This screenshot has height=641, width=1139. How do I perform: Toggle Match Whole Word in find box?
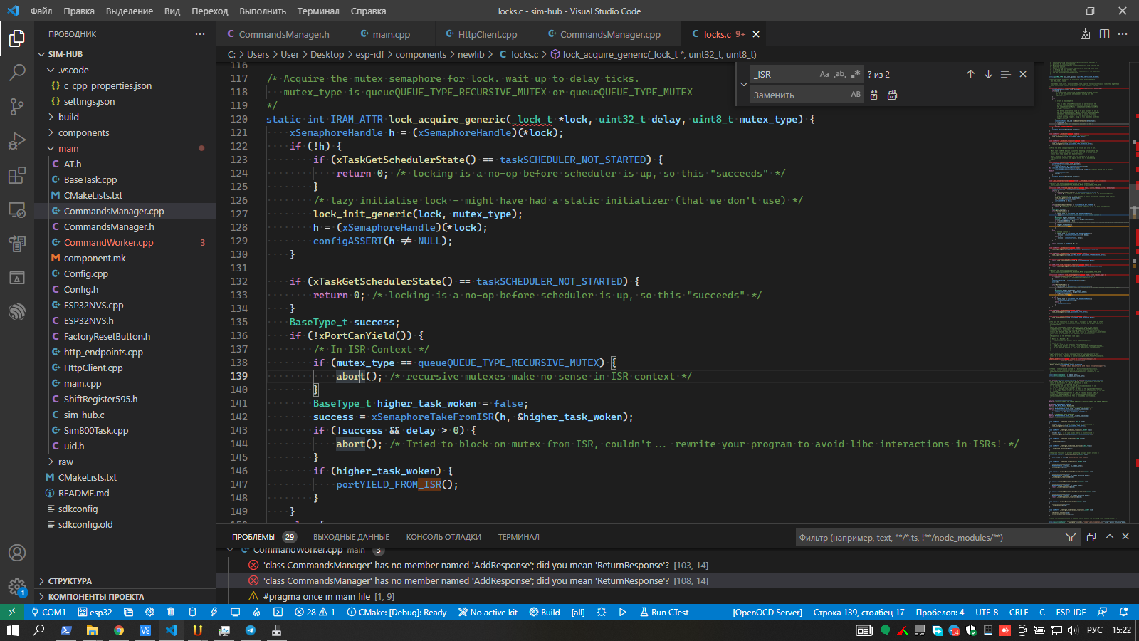pyautogui.click(x=840, y=74)
